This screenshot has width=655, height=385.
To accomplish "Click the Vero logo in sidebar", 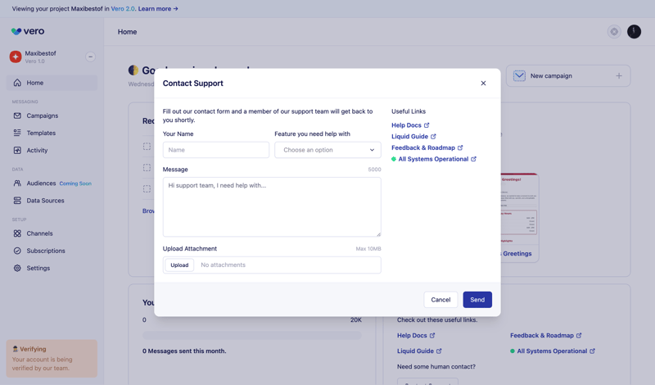I will 28,31.
